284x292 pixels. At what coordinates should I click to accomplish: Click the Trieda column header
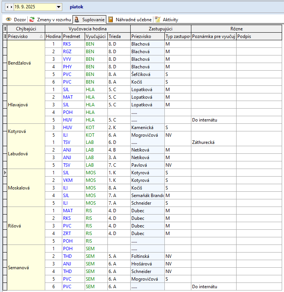(118, 36)
